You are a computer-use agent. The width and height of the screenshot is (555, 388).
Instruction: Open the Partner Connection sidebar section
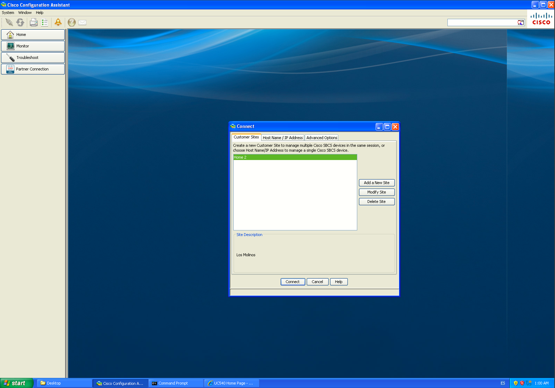point(33,69)
